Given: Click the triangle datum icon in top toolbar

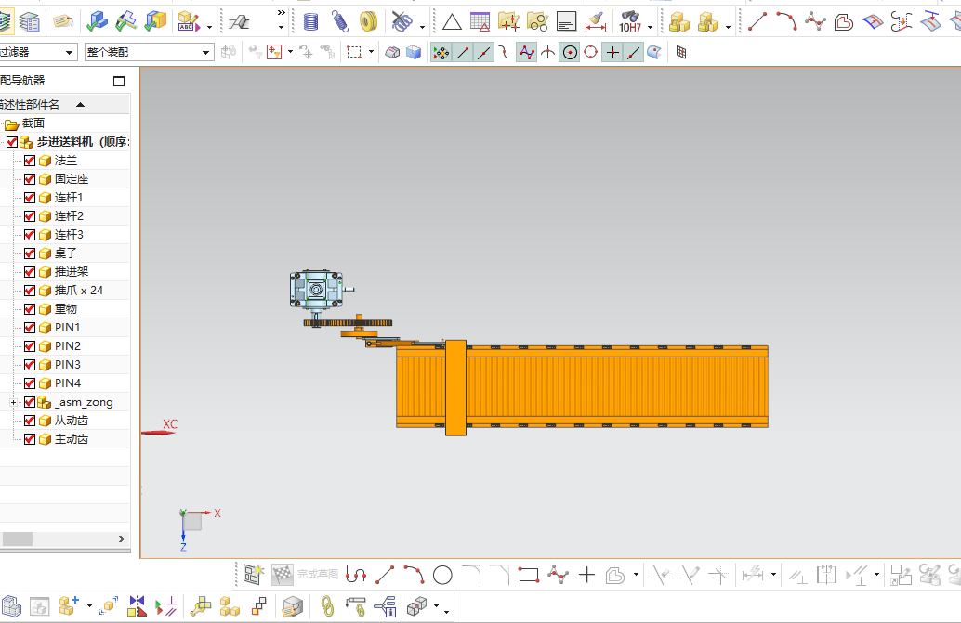Looking at the screenshot, I should pos(452,22).
